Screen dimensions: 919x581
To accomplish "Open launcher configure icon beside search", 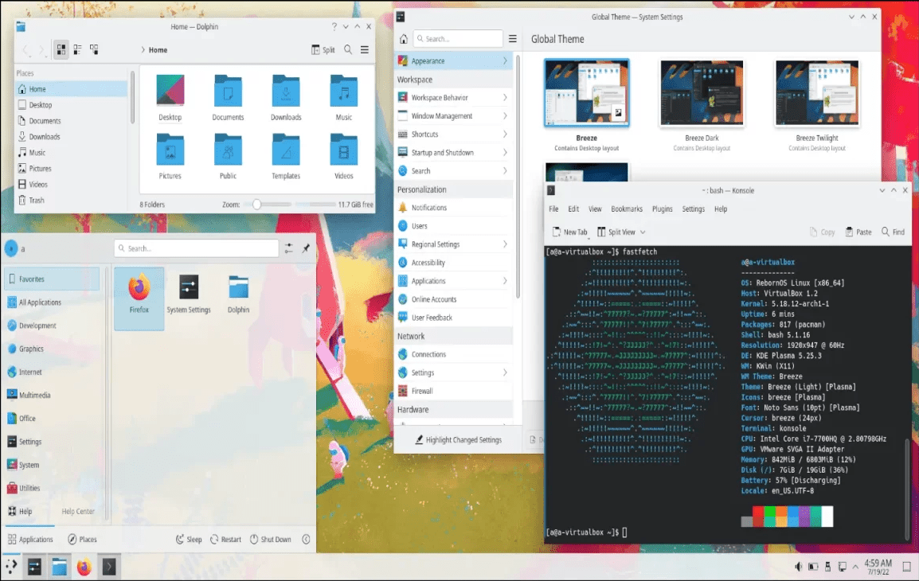I will coord(289,248).
